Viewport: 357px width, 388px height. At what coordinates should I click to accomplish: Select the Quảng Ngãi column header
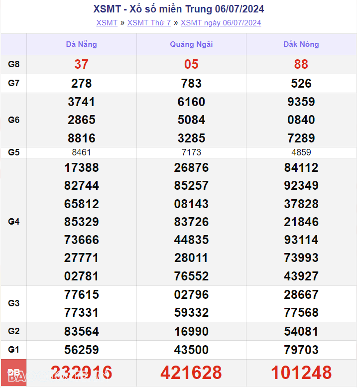[x=191, y=44]
